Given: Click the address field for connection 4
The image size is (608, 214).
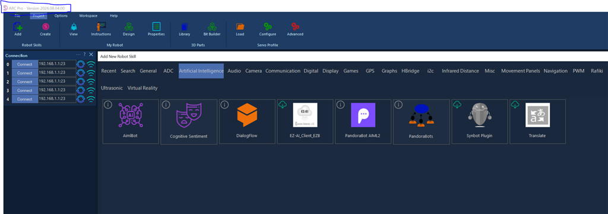Looking at the screenshot, I should 57,98.
